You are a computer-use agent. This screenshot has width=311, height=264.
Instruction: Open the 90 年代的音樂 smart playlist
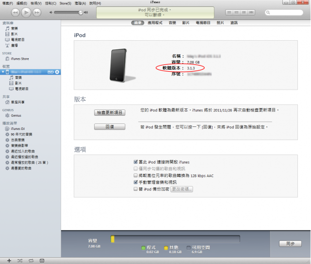click(21, 134)
